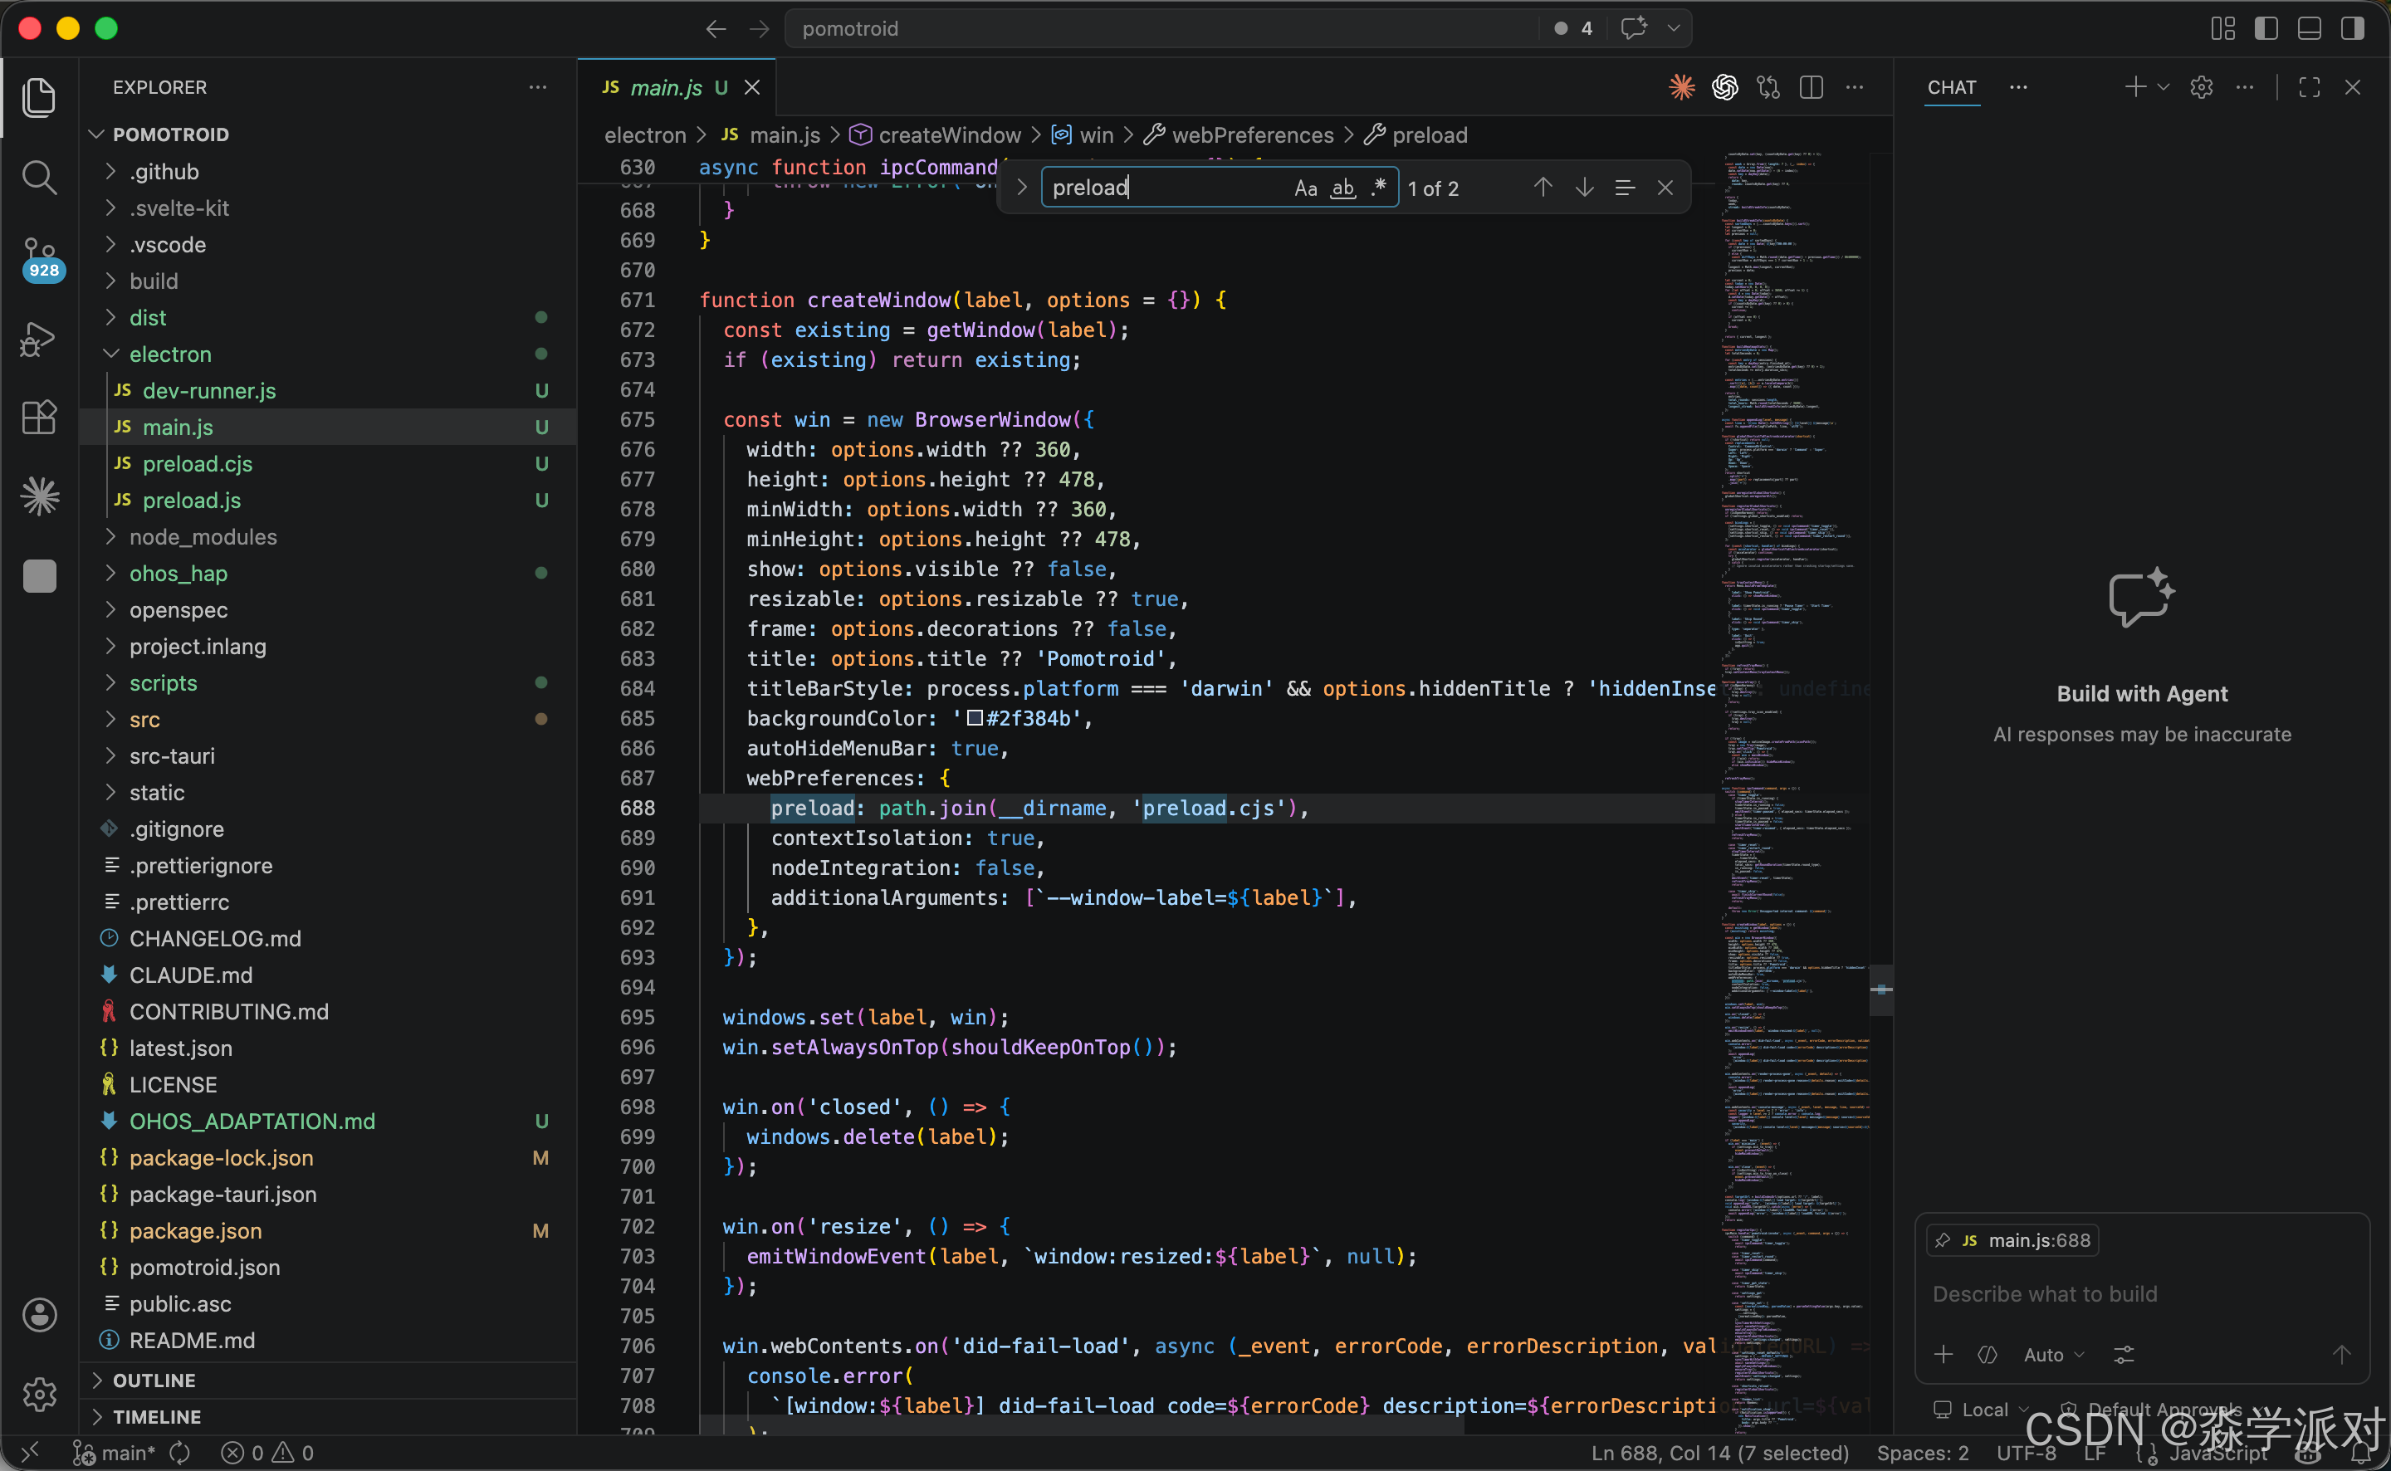Click the #2f384b color swatch on line 685
Screen dimensions: 2391x1471
(975, 718)
